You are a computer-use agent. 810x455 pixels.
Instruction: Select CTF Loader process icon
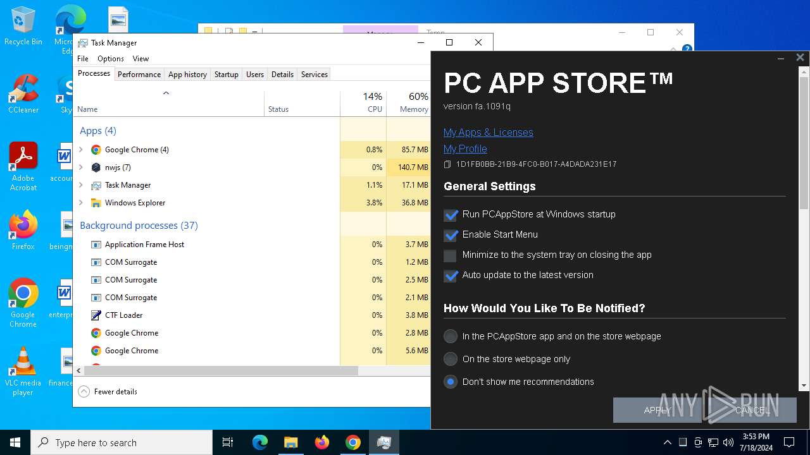(96, 315)
